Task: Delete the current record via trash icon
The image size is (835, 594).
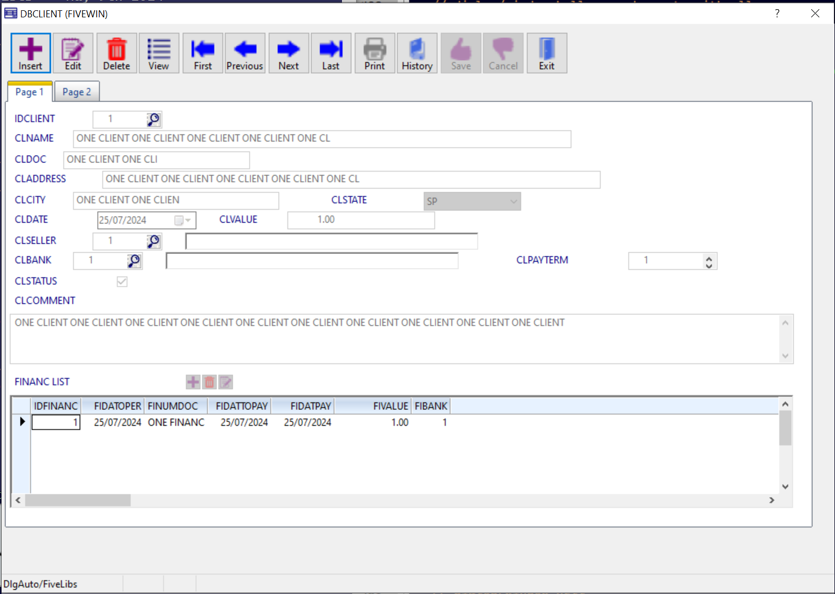Action: 116,53
